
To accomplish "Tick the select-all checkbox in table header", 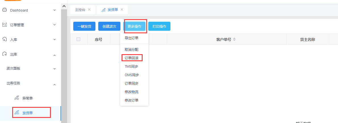I will (78, 39).
